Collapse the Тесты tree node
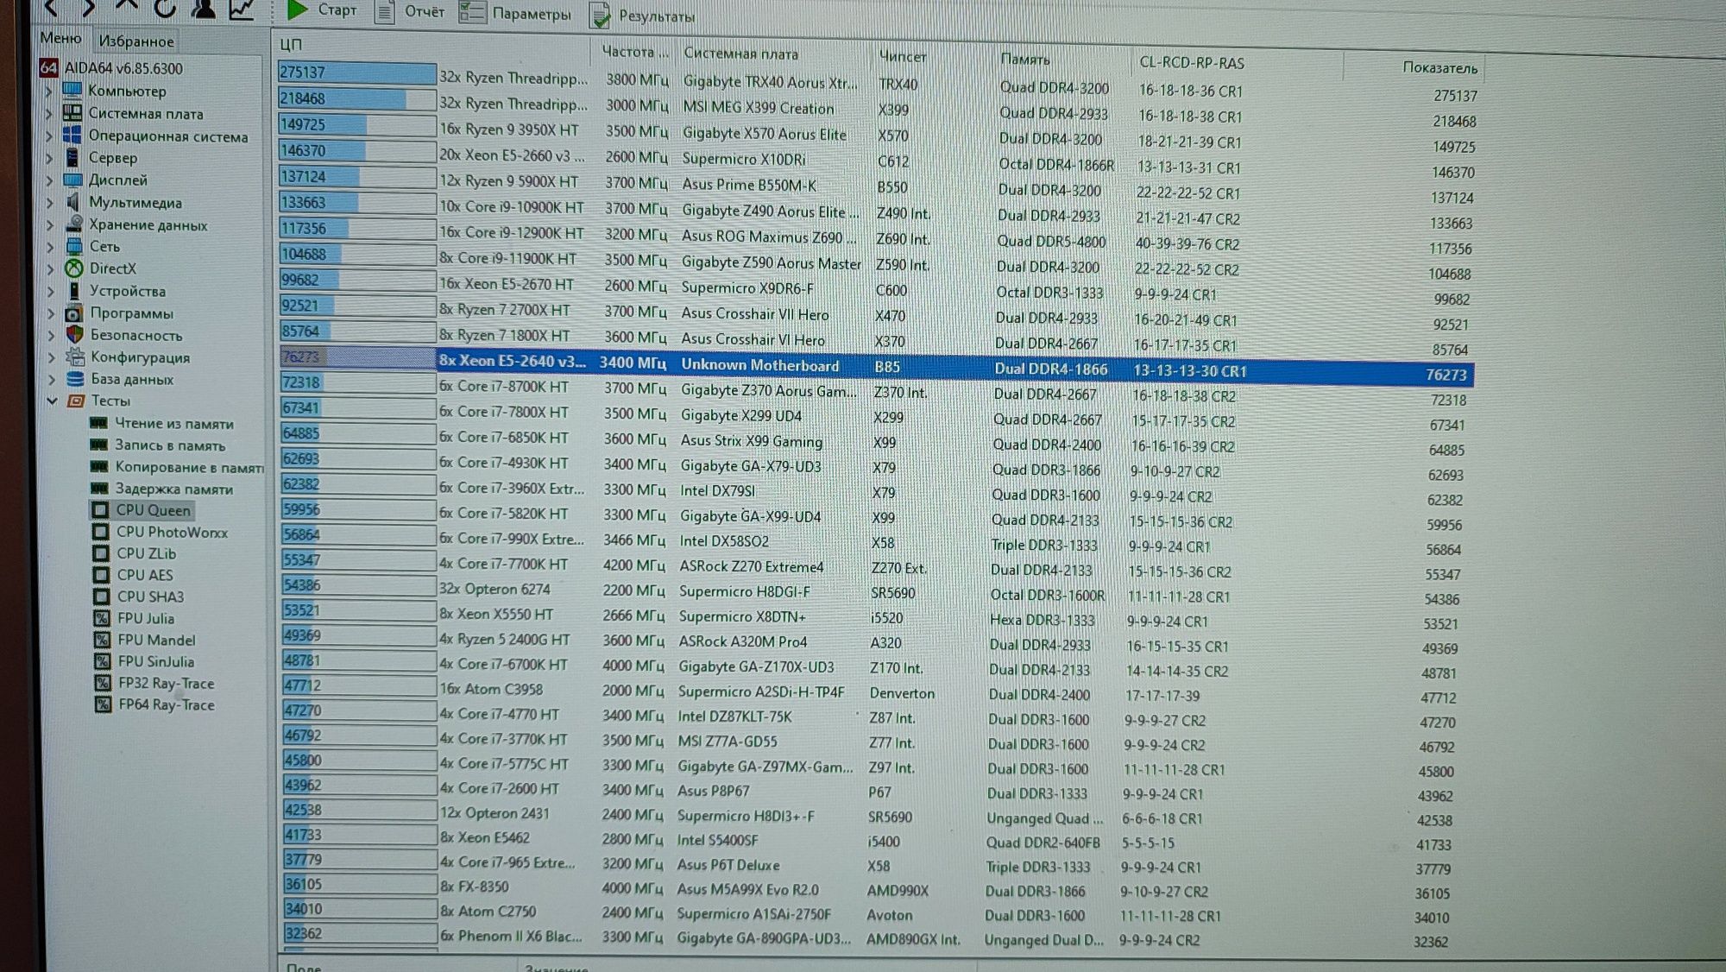Screen dimensions: 1726x972 pos(53,401)
